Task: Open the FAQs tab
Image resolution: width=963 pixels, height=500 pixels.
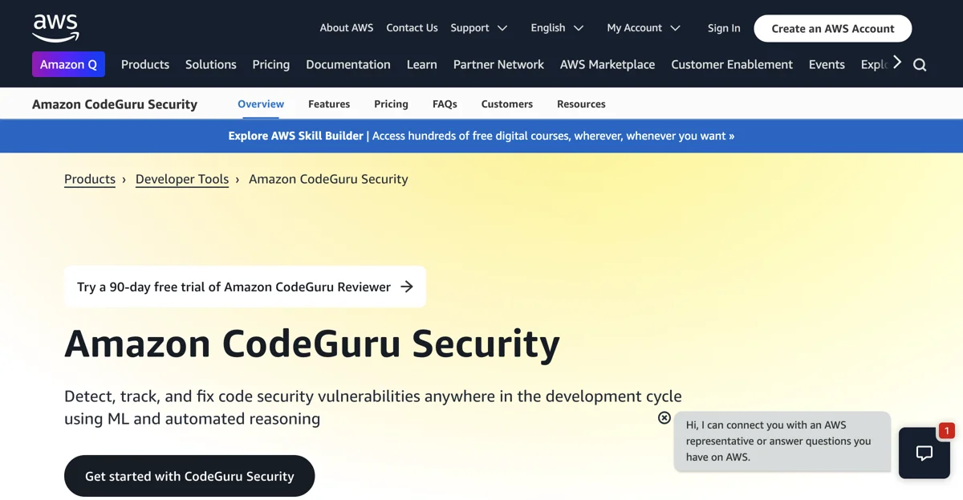Action: pos(445,104)
